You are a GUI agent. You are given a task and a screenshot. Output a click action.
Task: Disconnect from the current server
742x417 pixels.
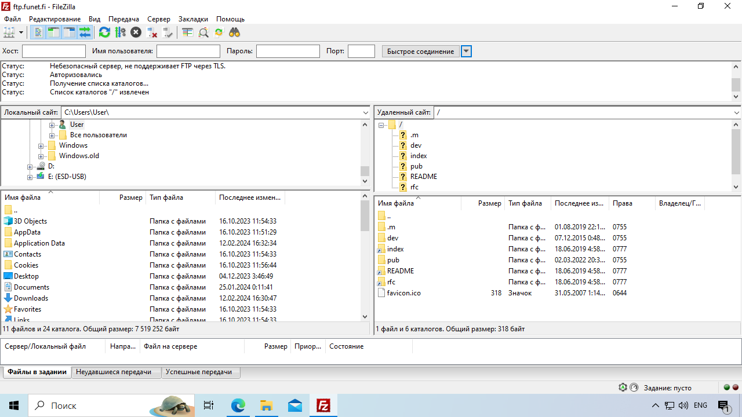tap(152, 32)
